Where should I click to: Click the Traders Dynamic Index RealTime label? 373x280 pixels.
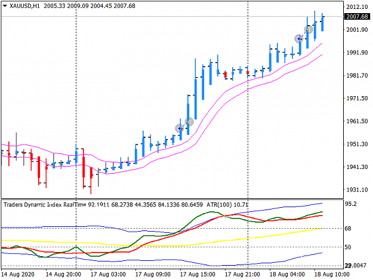[45, 205]
